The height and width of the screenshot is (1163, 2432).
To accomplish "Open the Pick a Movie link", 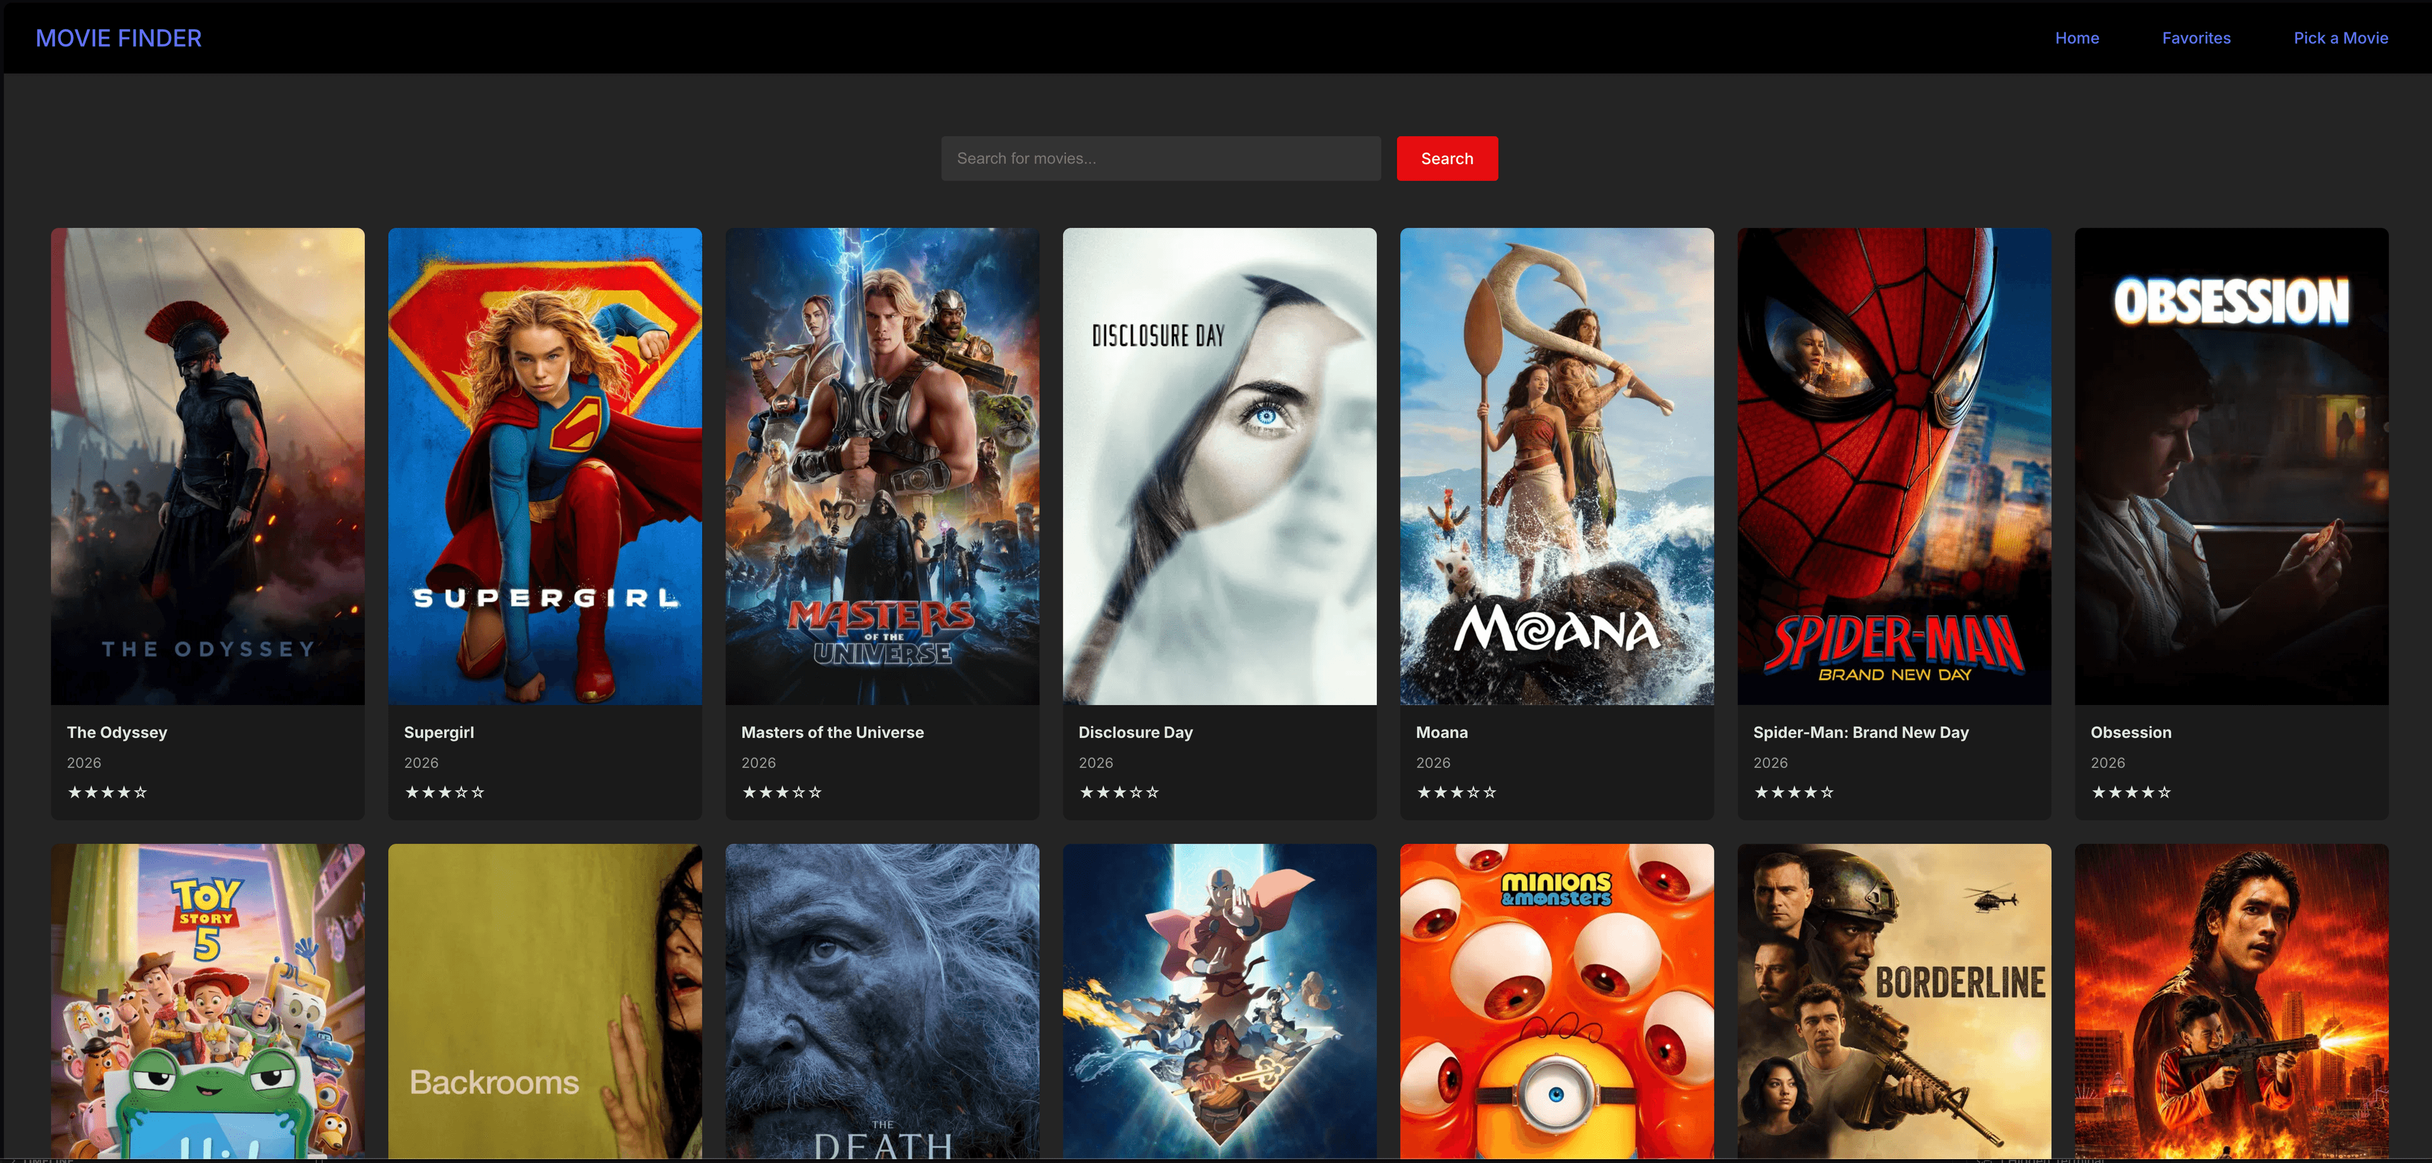I will (2340, 38).
